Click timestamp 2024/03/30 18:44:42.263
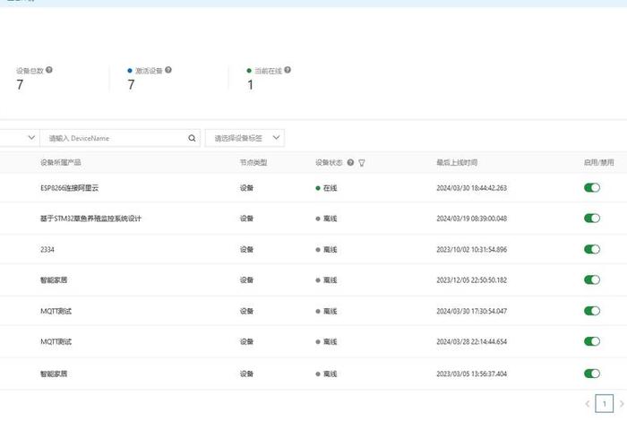This screenshot has width=627, height=421. (x=472, y=188)
